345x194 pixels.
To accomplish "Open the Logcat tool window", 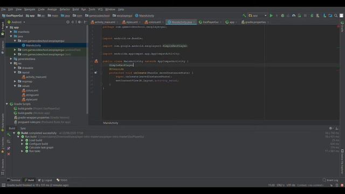I will tap(45, 180).
